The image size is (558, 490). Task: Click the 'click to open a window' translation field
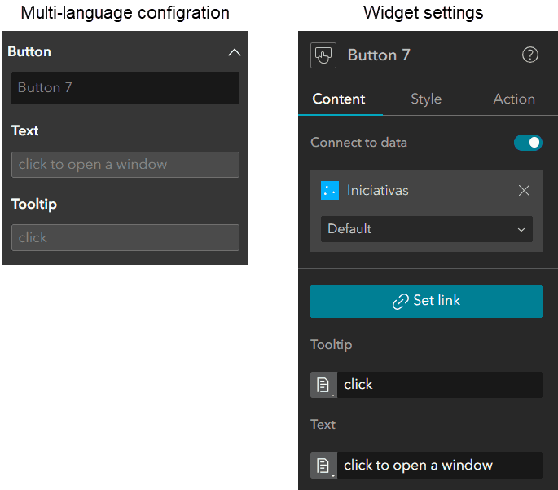tap(125, 165)
